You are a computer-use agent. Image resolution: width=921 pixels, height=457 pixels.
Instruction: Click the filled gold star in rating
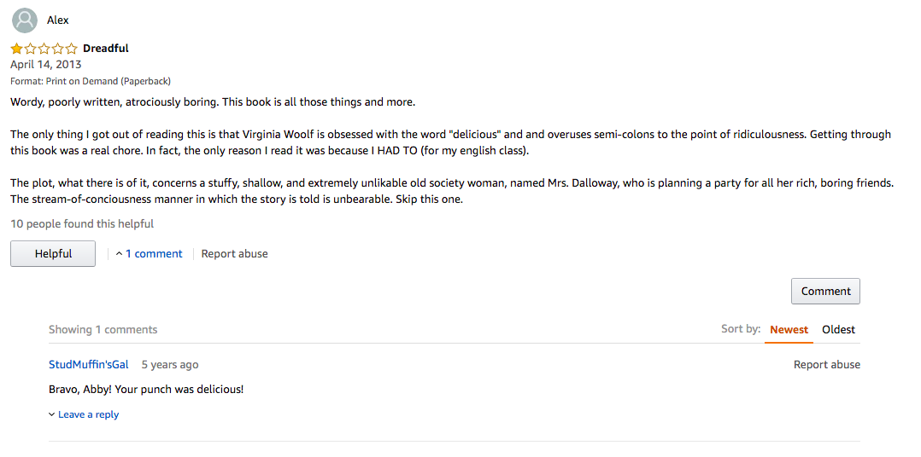coord(16,49)
